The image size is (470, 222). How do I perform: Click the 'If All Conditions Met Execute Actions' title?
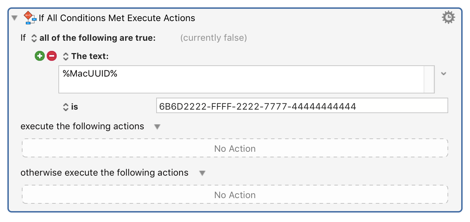(117, 18)
